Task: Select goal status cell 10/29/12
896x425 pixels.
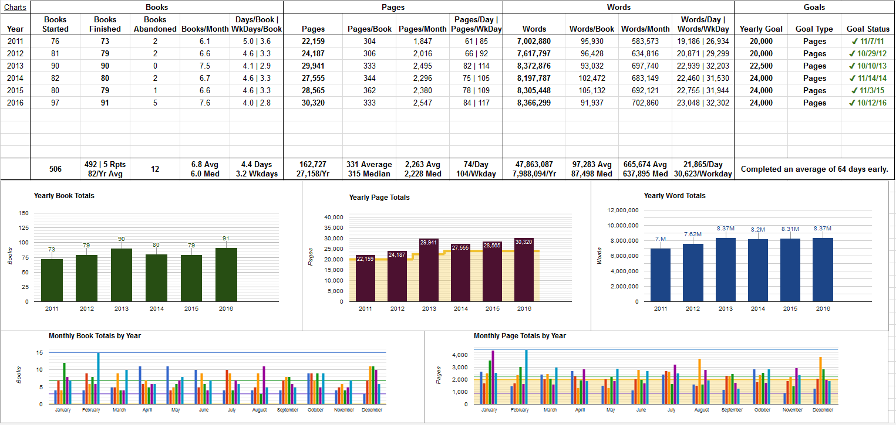Action: point(868,53)
